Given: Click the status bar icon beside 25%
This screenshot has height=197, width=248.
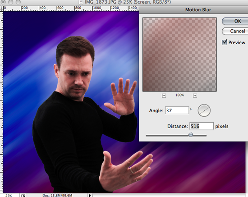Looking at the screenshot, I should tap(23, 195).
